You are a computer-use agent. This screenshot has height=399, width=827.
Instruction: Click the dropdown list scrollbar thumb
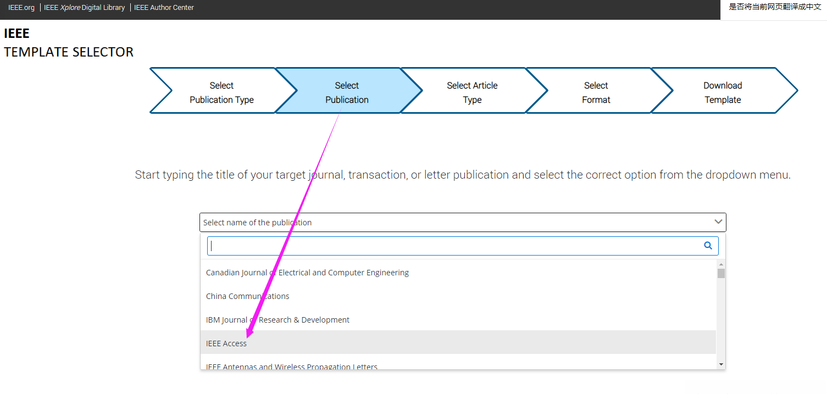click(x=721, y=273)
